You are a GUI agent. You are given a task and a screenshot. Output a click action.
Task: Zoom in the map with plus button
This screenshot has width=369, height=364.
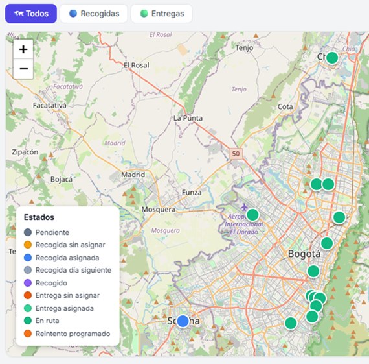(x=23, y=49)
